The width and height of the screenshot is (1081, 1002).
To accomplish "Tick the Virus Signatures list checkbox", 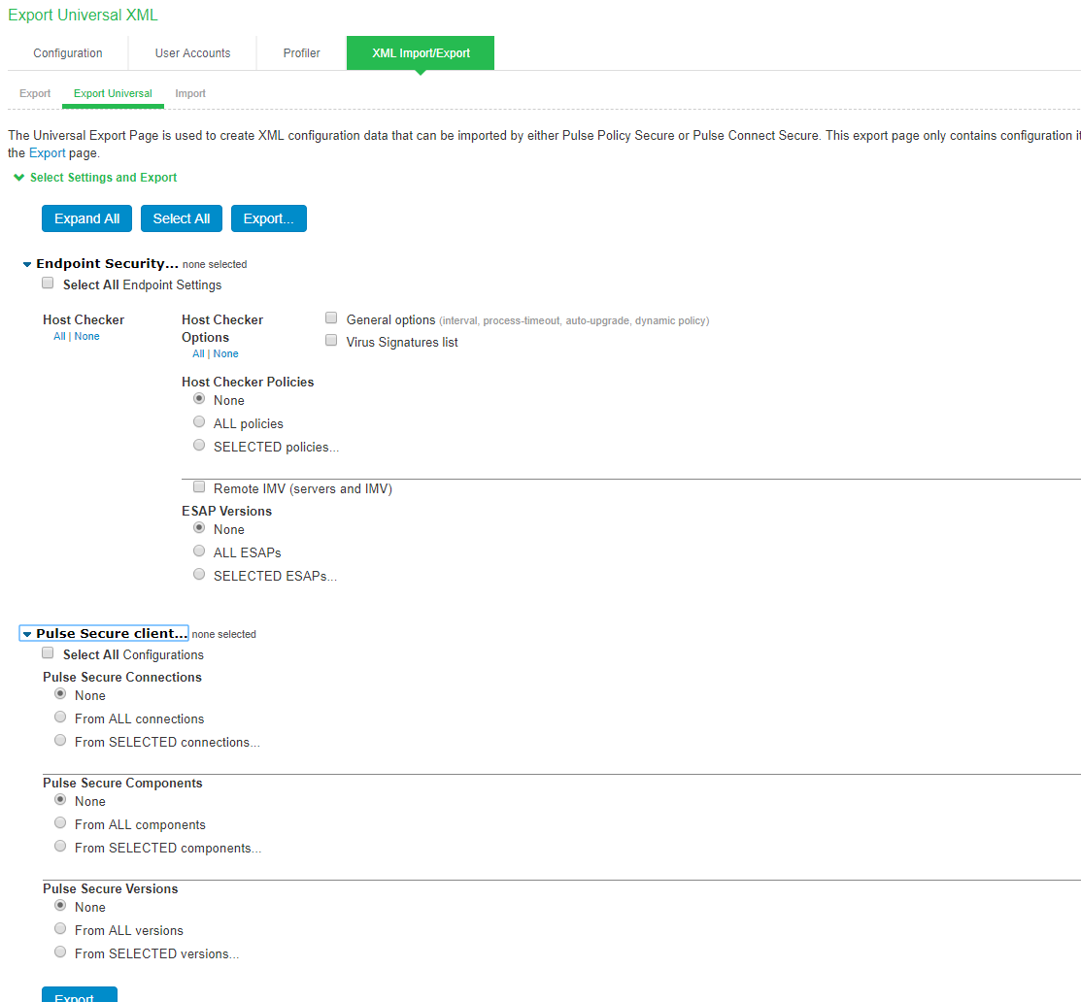I will tap(331, 341).
